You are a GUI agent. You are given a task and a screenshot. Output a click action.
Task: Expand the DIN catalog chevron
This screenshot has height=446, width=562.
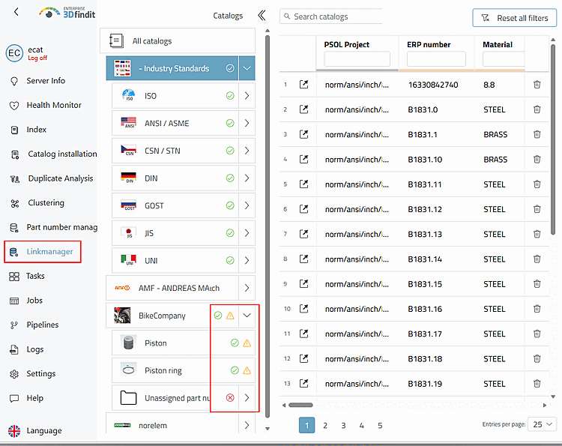click(x=247, y=178)
